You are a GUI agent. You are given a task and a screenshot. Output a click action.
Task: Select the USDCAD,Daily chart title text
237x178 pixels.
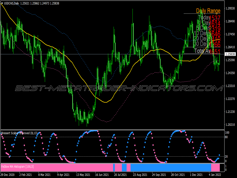(12, 3)
